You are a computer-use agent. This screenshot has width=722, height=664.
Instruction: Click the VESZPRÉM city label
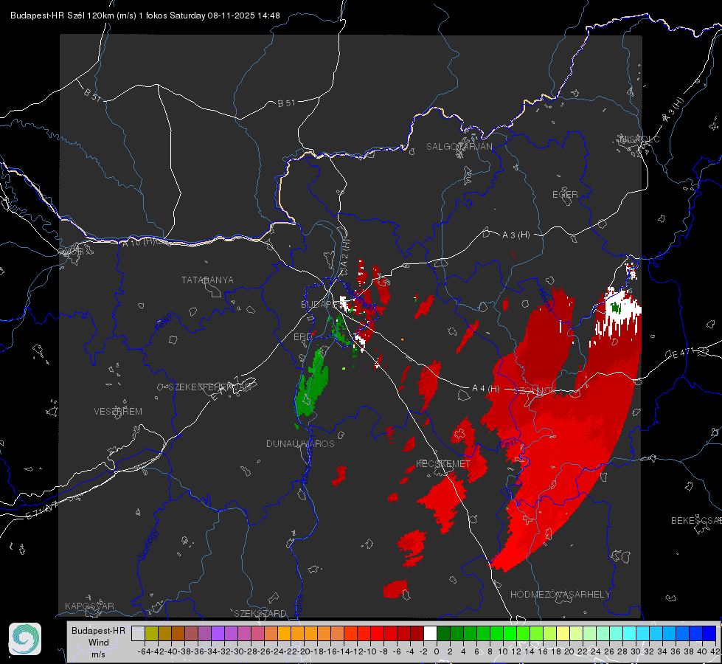[118, 412]
